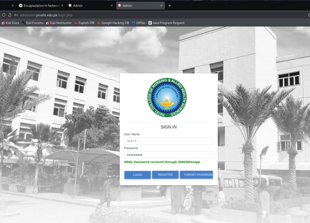Image resolution: width=310 pixels, height=223 pixels.
Task: Click the insecure connection padlock icon
Action: pyautogui.click(x=10, y=15)
